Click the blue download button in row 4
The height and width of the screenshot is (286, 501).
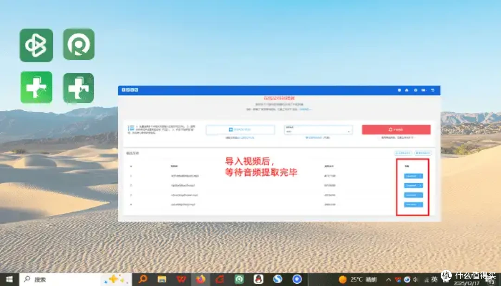point(413,204)
